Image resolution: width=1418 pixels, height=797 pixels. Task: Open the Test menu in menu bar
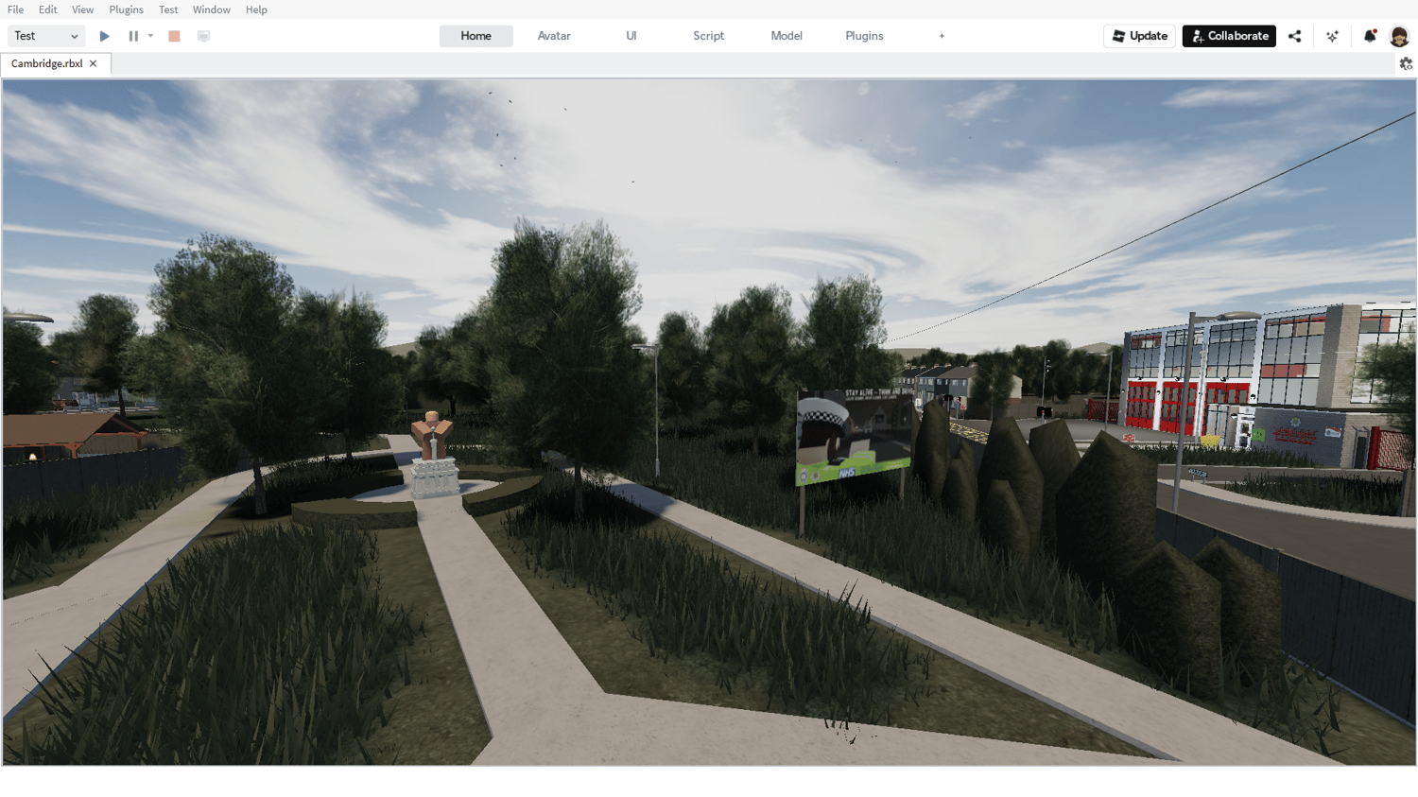(168, 9)
